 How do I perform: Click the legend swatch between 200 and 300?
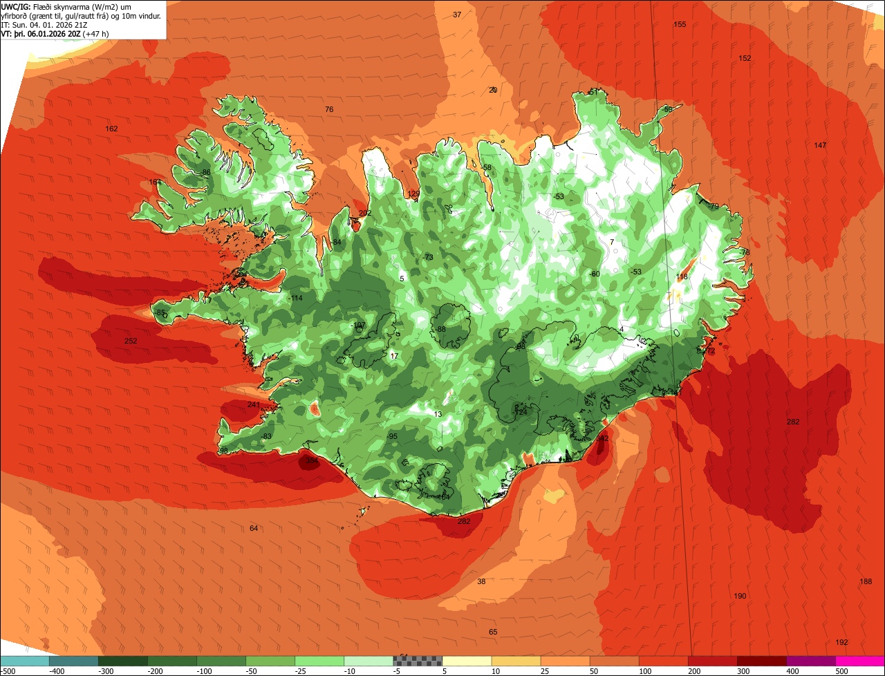point(713,661)
